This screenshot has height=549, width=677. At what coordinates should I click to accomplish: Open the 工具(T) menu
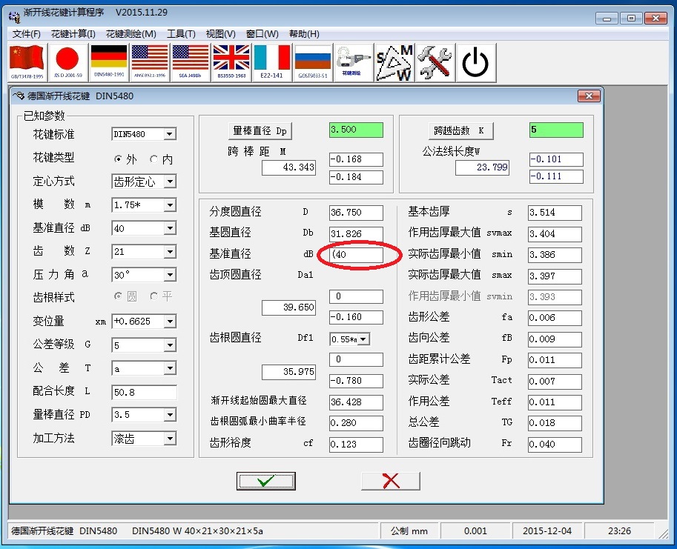coord(181,33)
